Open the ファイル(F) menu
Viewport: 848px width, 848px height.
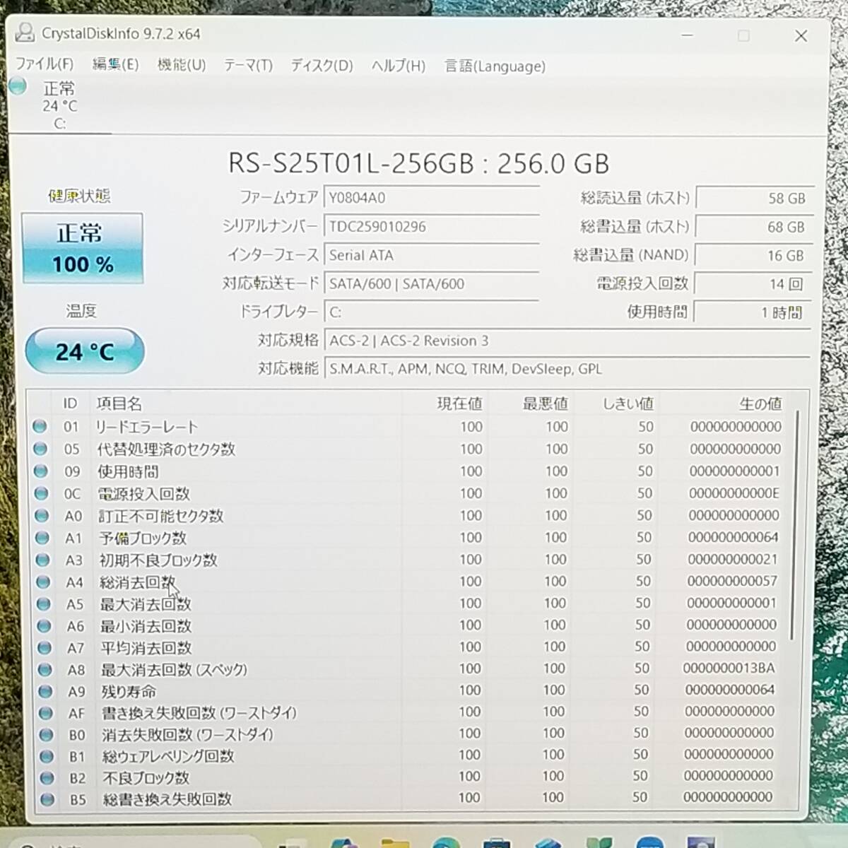click(x=45, y=64)
